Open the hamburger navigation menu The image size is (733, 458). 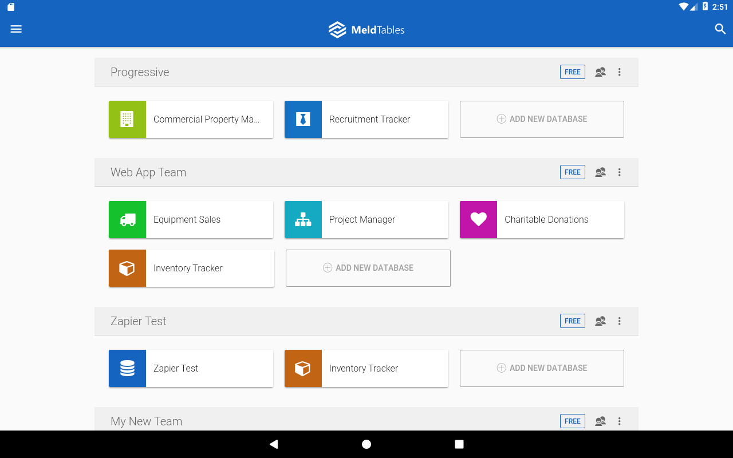[x=16, y=29]
